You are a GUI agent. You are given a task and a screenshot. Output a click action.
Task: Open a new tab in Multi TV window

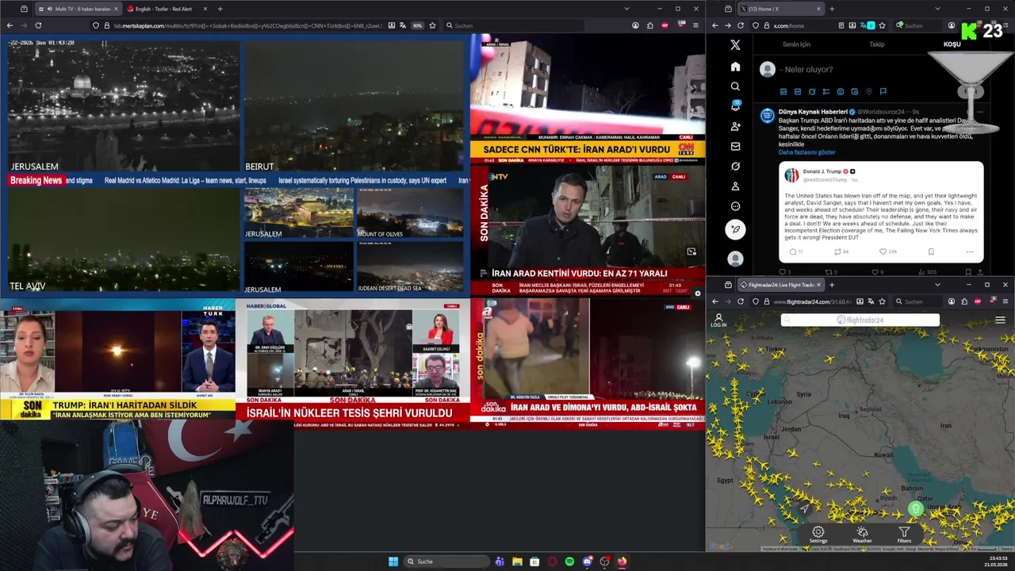(220, 9)
